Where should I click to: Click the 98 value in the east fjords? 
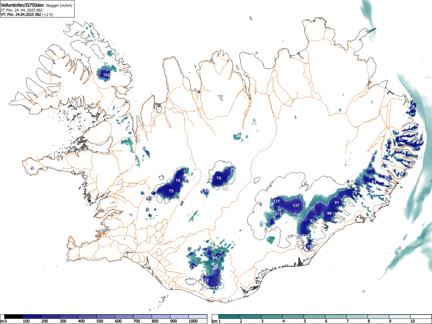click(412, 163)
